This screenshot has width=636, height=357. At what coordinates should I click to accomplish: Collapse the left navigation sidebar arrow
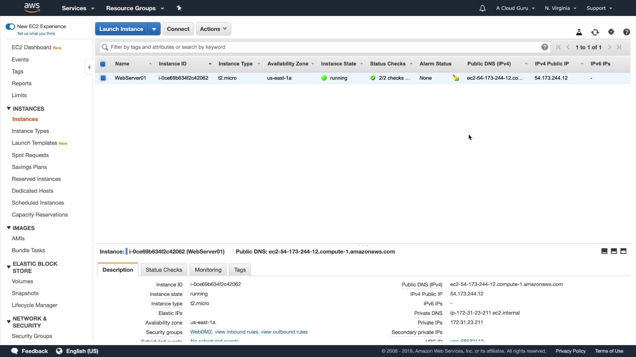point(89,67)
